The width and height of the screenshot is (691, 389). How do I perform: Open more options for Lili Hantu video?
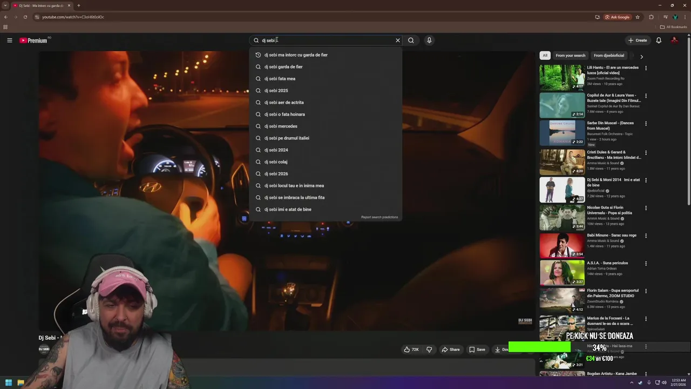pyautogui.click(x=646, y=68)
